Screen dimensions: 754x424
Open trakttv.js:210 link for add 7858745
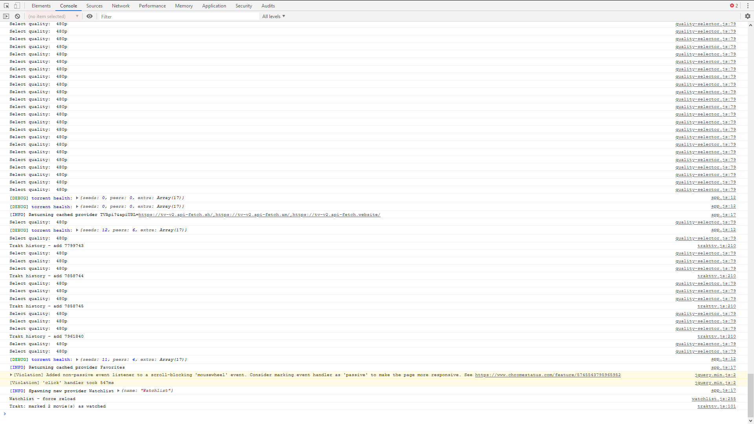pyautogui.click(x=716, y=306)
